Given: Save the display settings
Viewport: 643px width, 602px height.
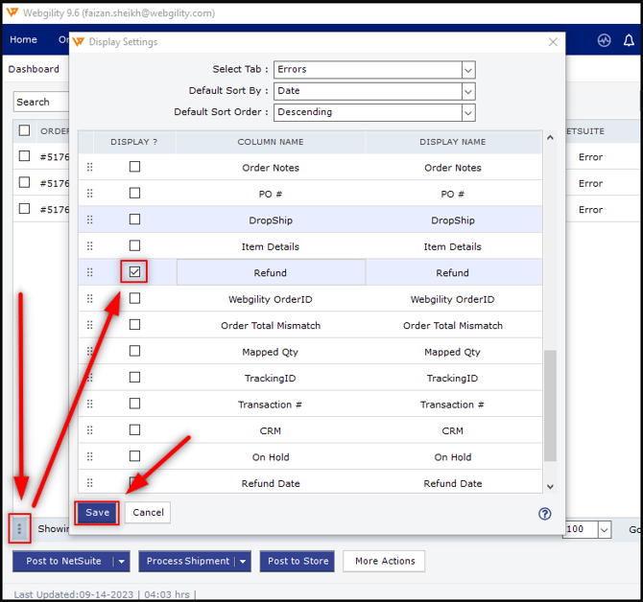Looking at the screenshot, I should tap(98, 513).
